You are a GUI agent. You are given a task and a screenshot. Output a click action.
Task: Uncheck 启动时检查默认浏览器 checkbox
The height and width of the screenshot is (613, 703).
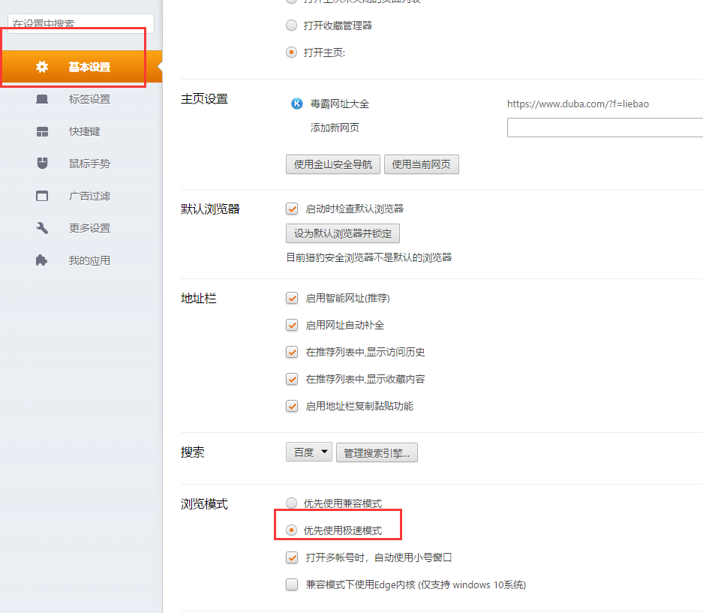point(293,209)
